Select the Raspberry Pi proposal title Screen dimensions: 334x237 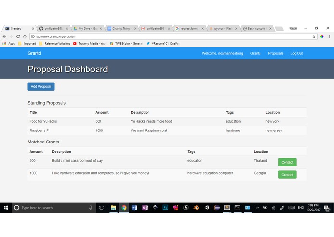point(39,130)
